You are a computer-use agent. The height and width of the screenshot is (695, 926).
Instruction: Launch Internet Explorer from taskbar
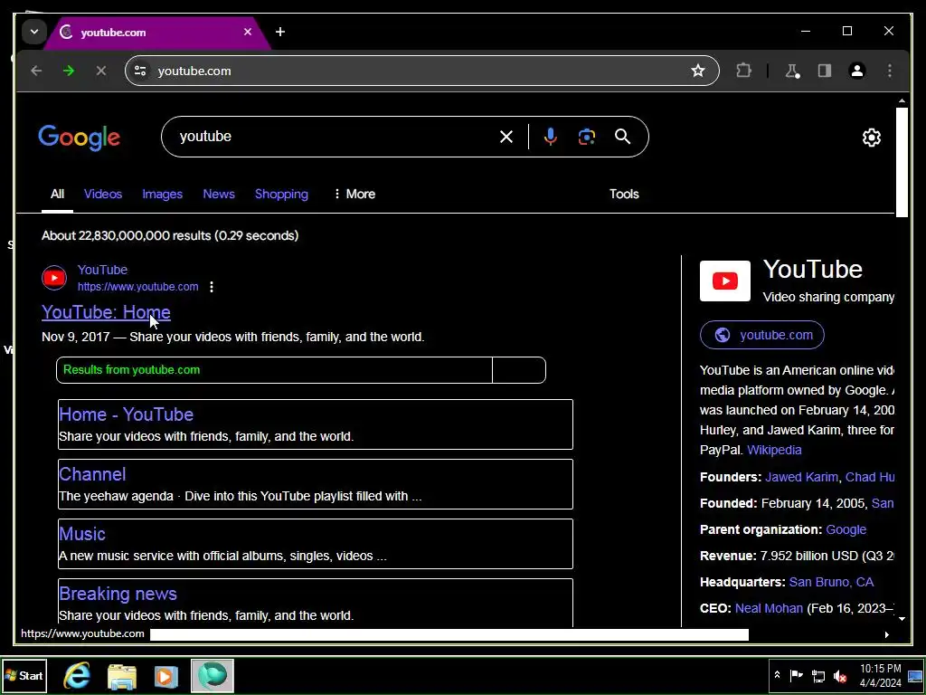point(77,675)
